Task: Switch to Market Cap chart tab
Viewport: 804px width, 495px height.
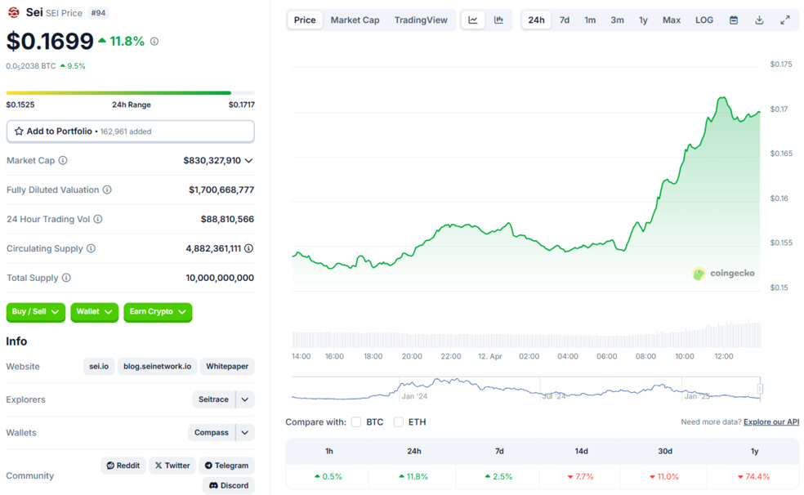Action: pyautogui.click(x=355, y=20)
